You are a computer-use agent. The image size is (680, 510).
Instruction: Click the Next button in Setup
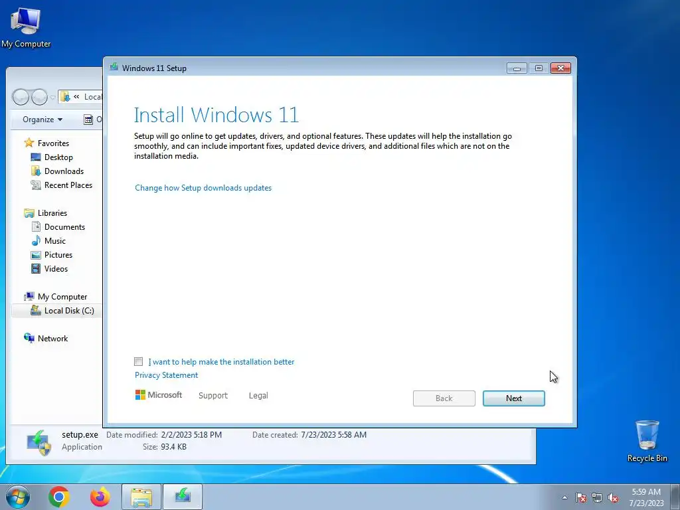pos(514,398)
